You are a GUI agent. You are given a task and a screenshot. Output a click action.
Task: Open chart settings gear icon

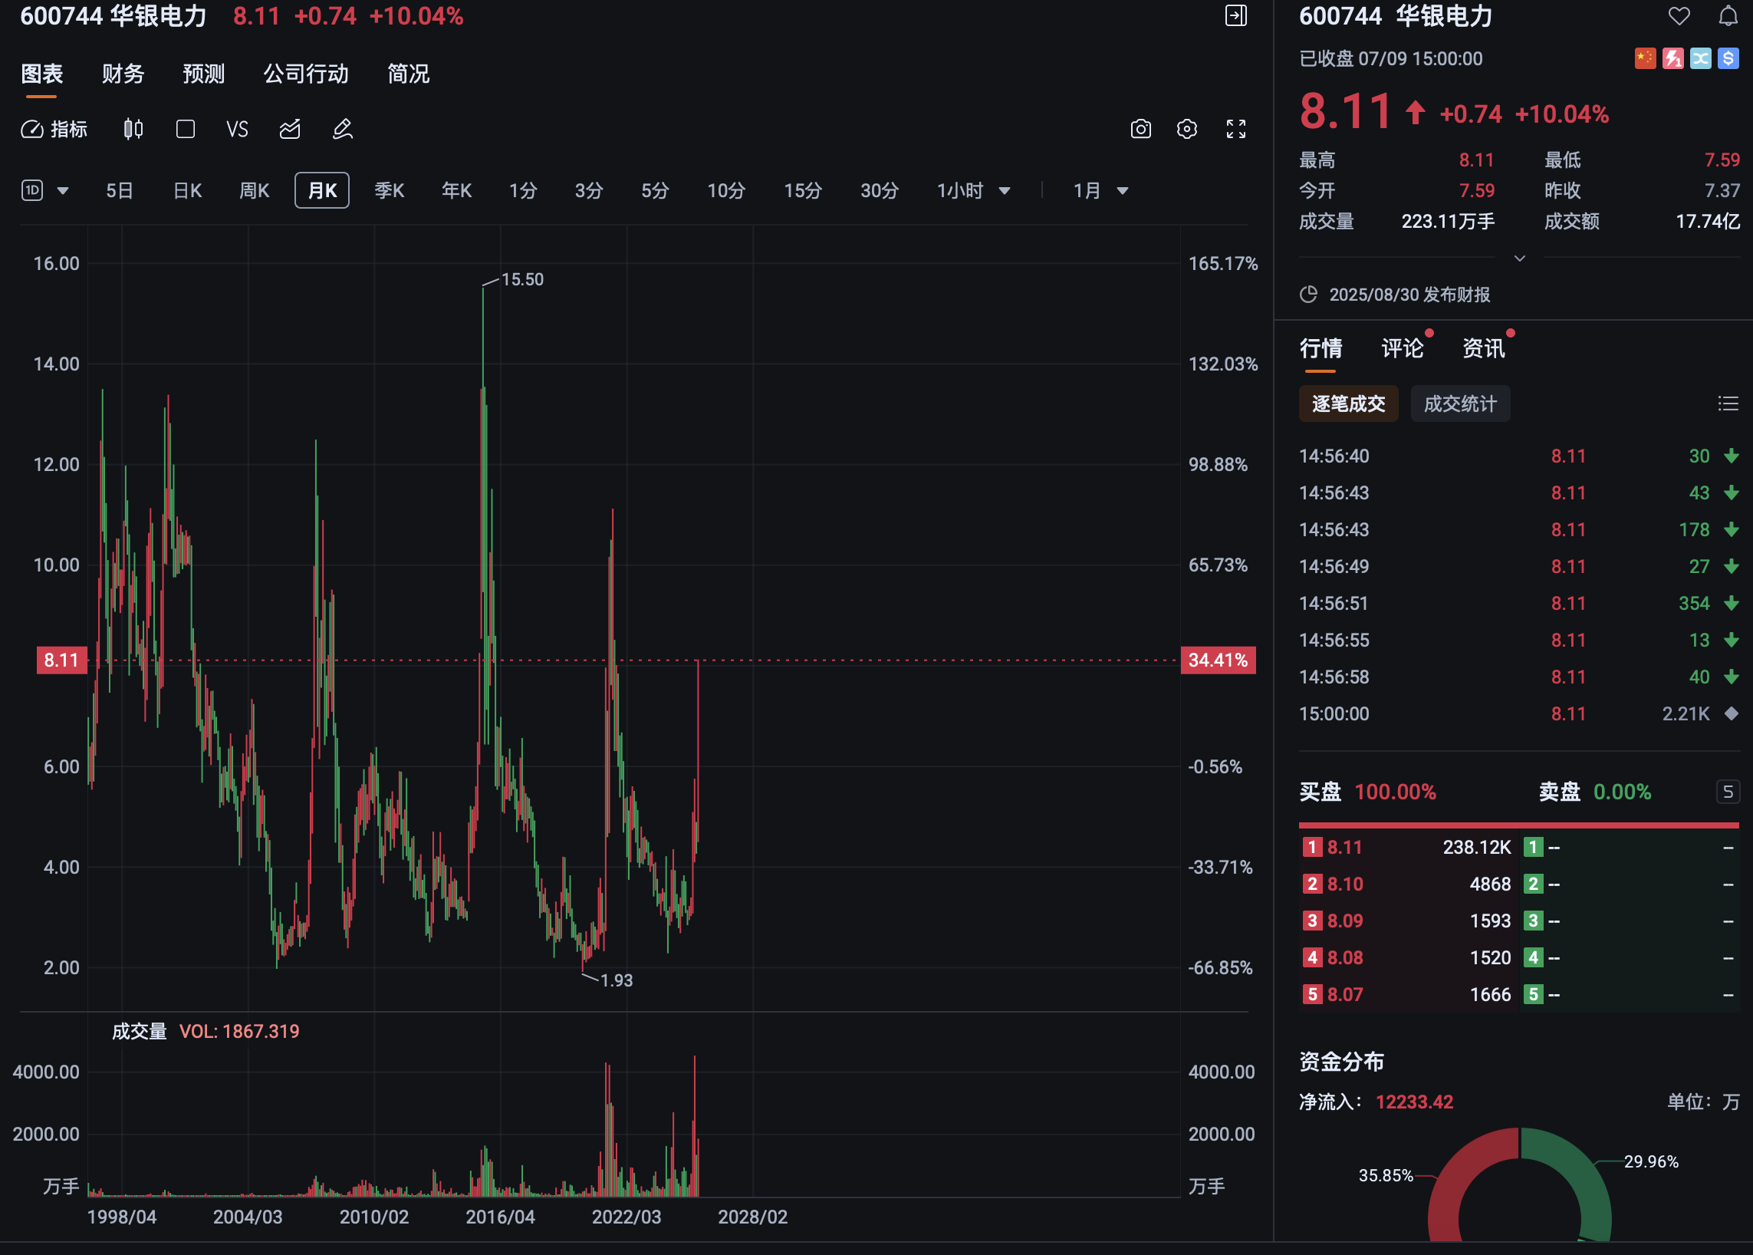pyautogui.click(x=1187, y=129)
